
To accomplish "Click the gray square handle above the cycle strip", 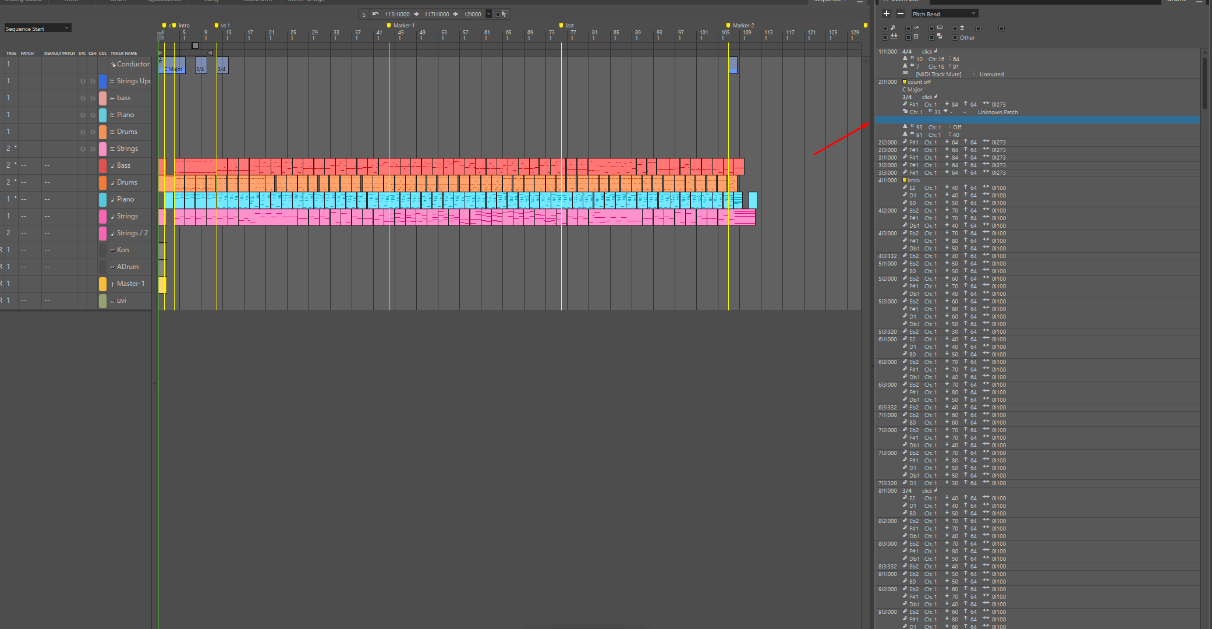I will (x=195, y=45).
